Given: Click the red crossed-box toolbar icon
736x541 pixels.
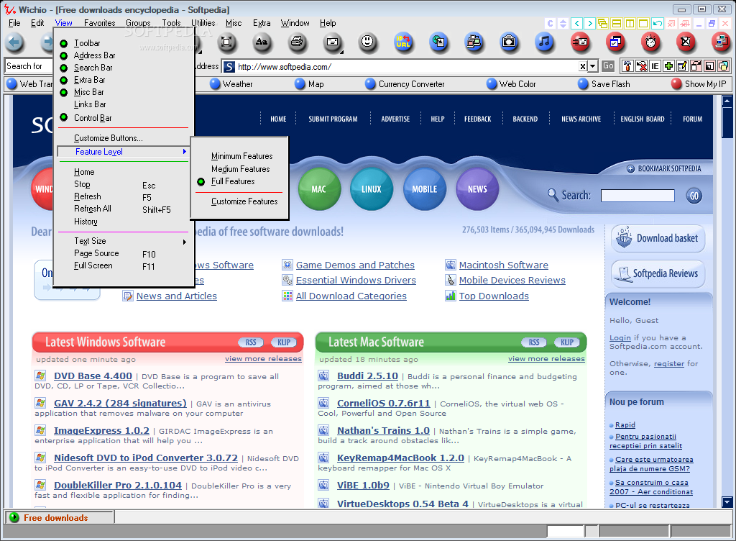Looking at the screenshot, I should pos(686,42).
